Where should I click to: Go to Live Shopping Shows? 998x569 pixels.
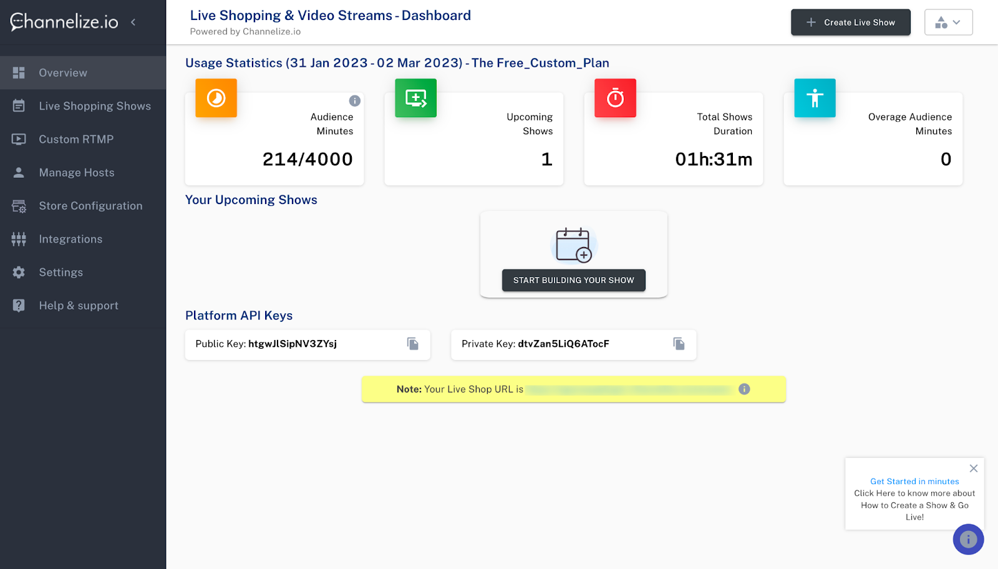coord(83,106)
